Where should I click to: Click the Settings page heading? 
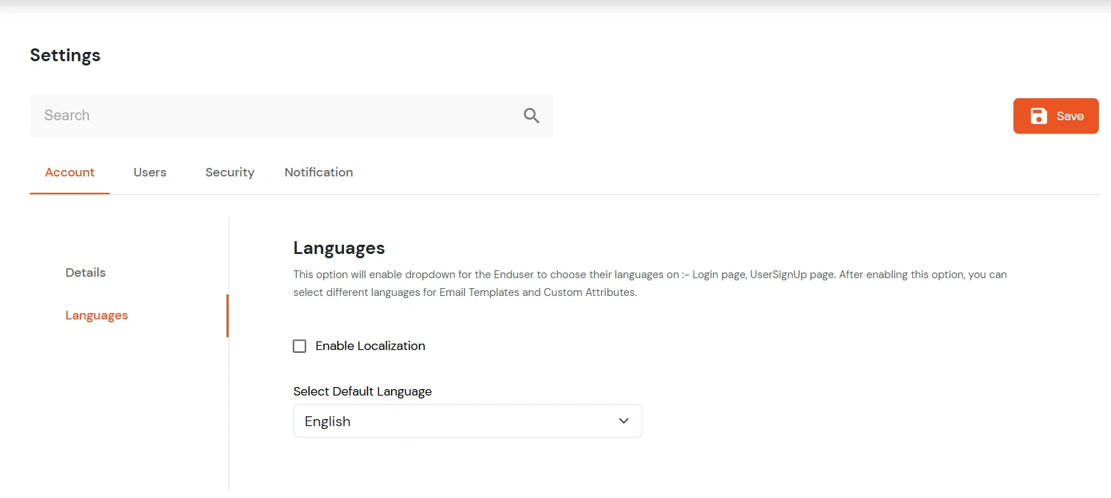pyautogui.click(x=65, y=55)
